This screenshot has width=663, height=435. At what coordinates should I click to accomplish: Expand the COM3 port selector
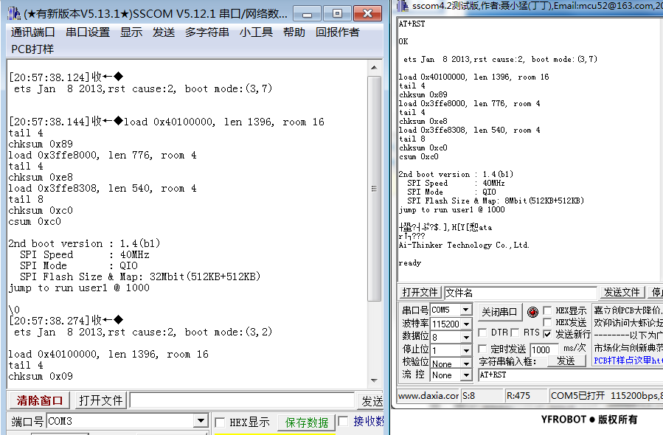click(200, 422)
